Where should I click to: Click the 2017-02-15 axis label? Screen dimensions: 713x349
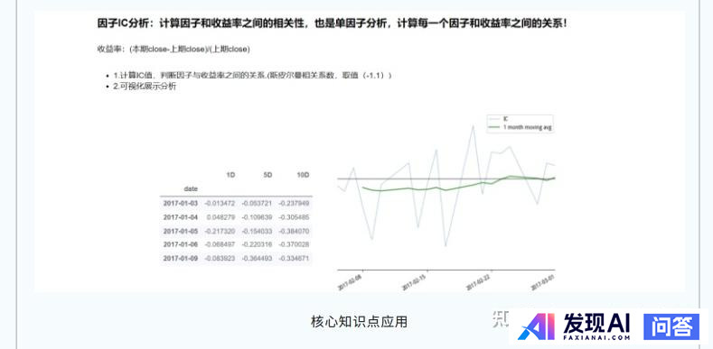pos(414,281)
